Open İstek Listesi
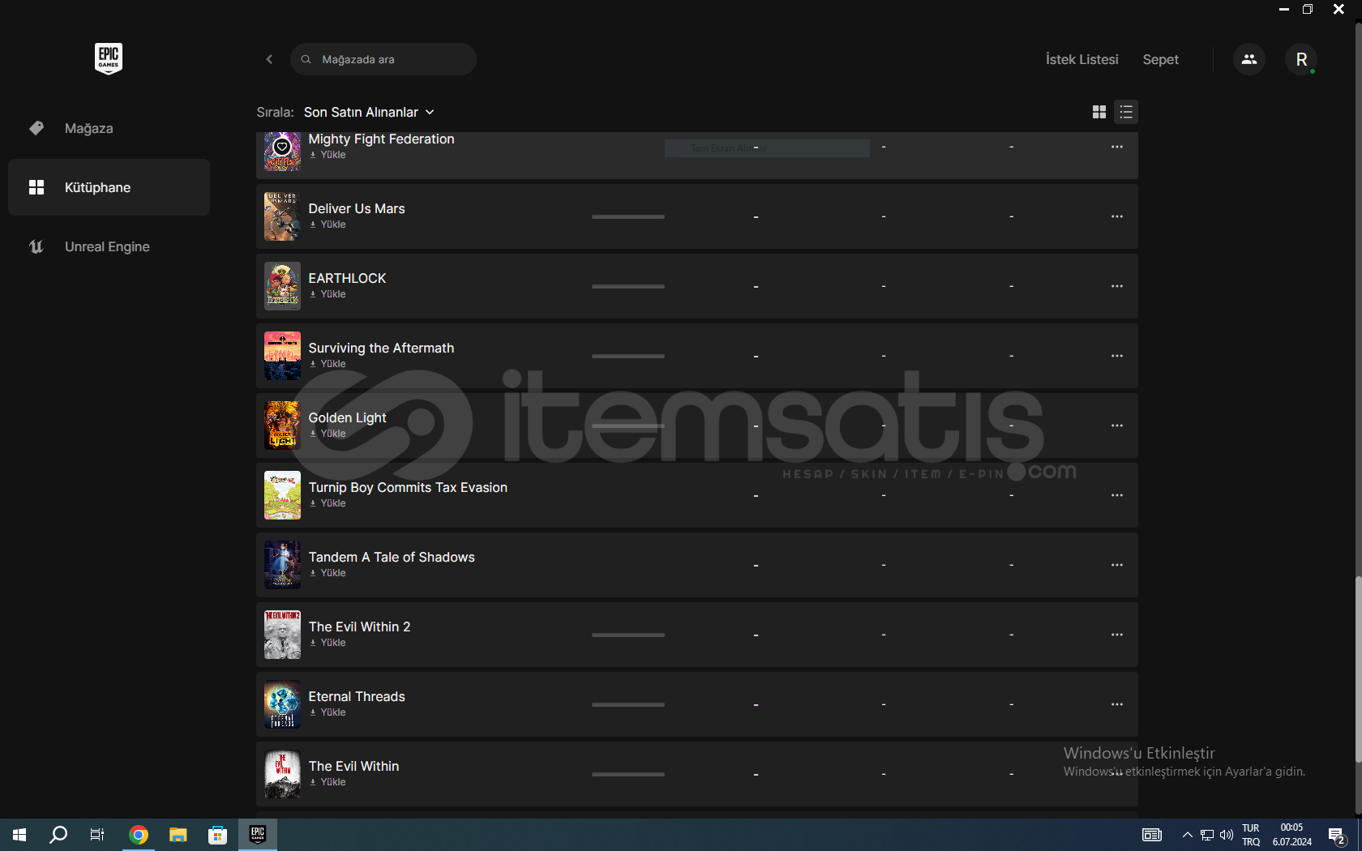Viewport: 1362px width, 851px height. pyautogui.click(x=1081, y=59)
